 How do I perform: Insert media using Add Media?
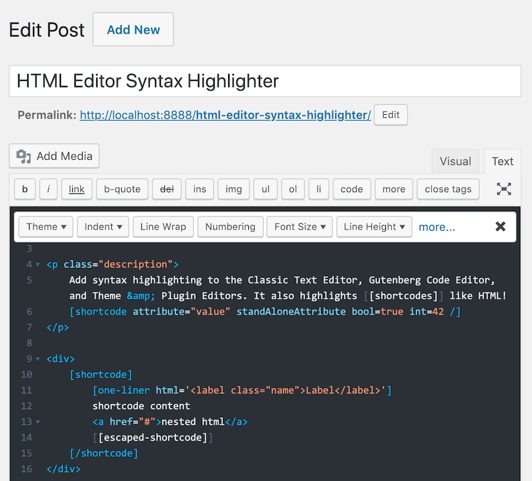(54, 156)
